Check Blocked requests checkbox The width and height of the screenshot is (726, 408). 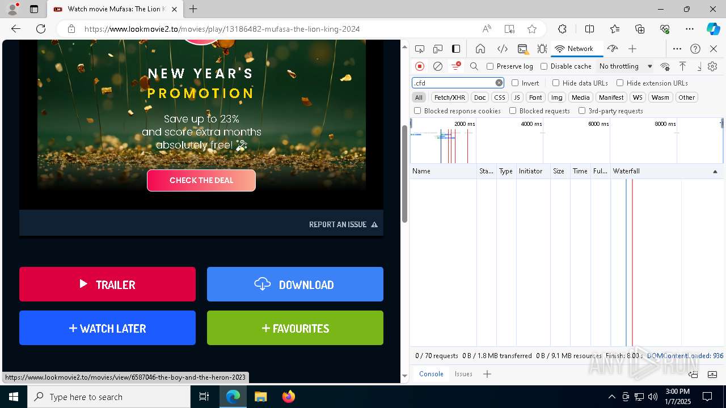pos(513,111)
